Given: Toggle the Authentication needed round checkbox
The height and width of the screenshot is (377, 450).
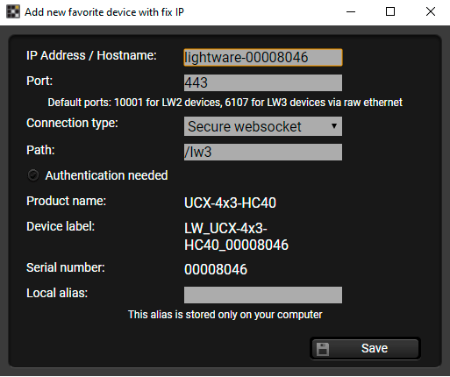Looking at the screenshot, I should click(x=33, y=175).
